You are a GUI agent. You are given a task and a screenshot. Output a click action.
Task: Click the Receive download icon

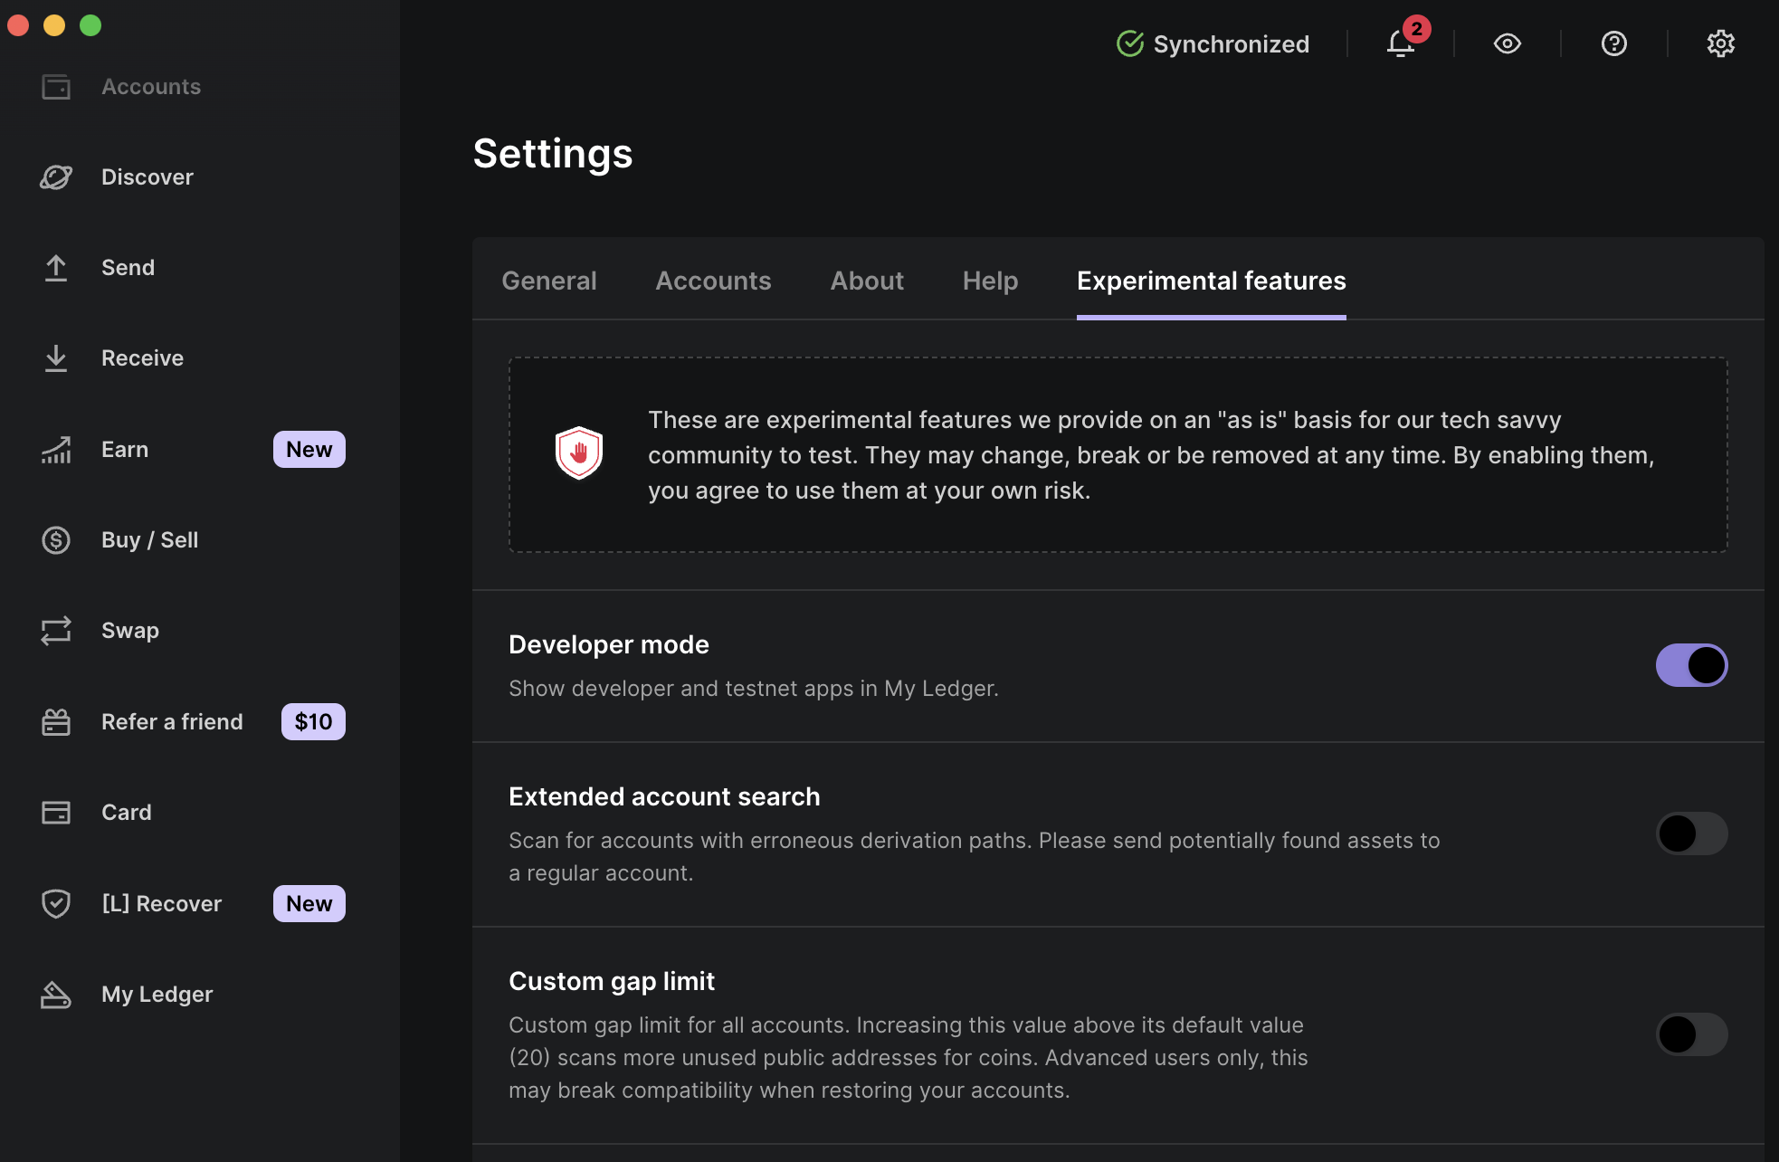click(x=56, y=358)
